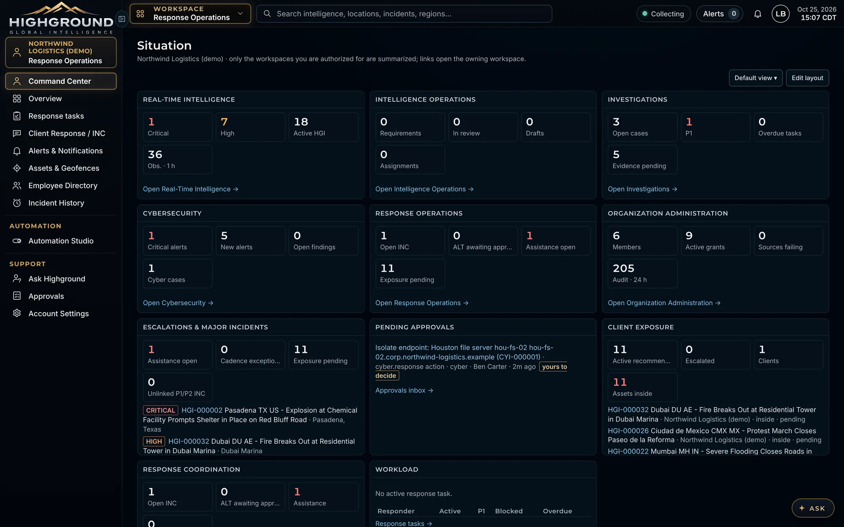Click the Alerts & Notifications bell icon

(x=17, y=151)
